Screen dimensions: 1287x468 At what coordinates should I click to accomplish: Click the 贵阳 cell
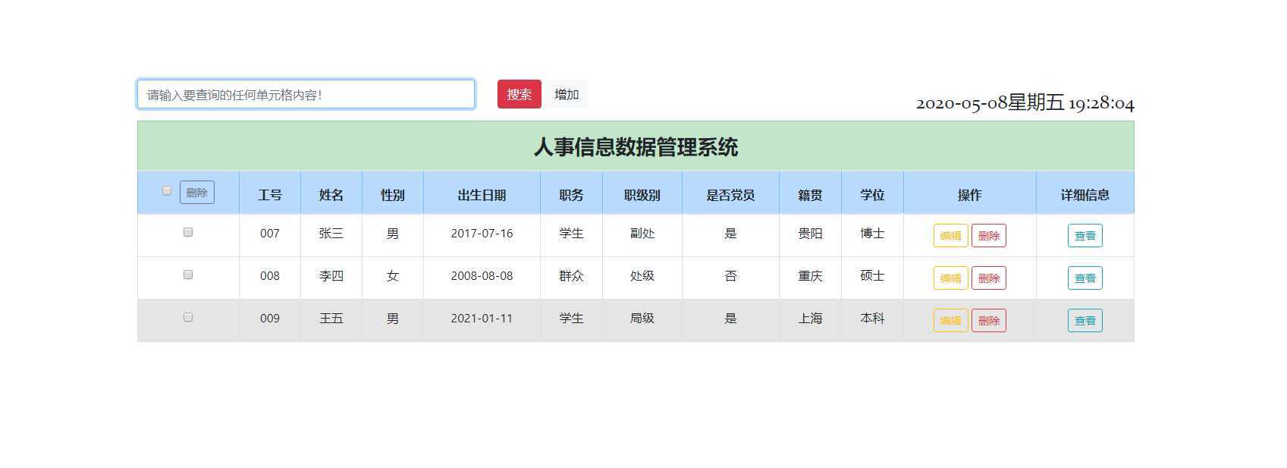(x=810, y=234)
